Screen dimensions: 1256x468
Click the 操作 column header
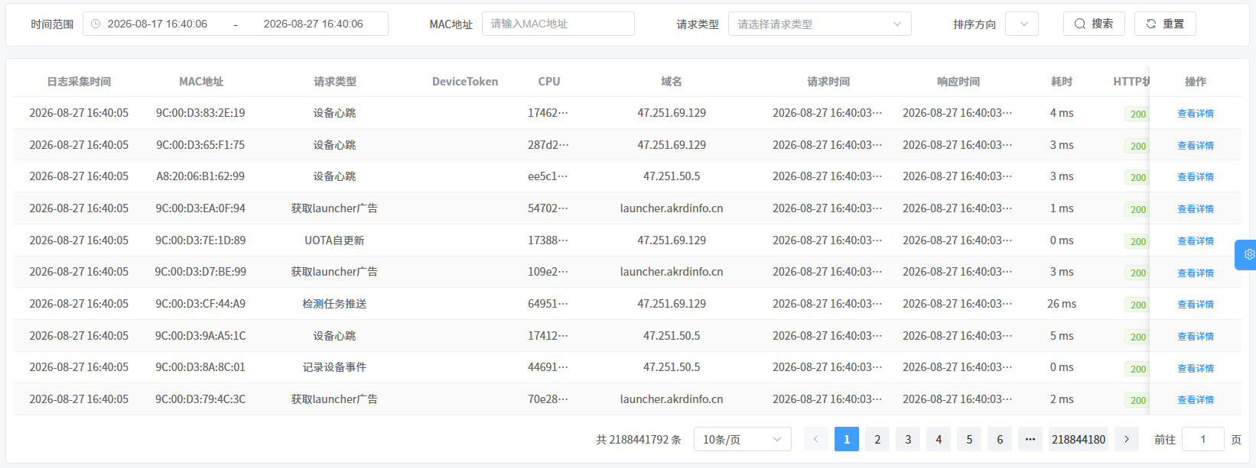pyautogui.click(x=1196, y=81)
